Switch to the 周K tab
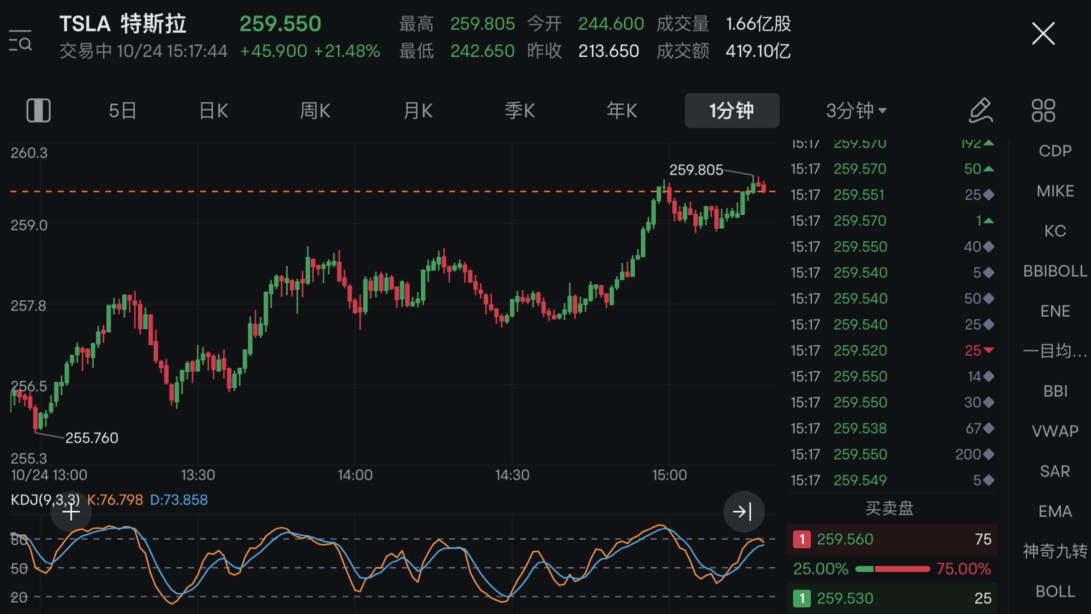 [x=315, y=110]
